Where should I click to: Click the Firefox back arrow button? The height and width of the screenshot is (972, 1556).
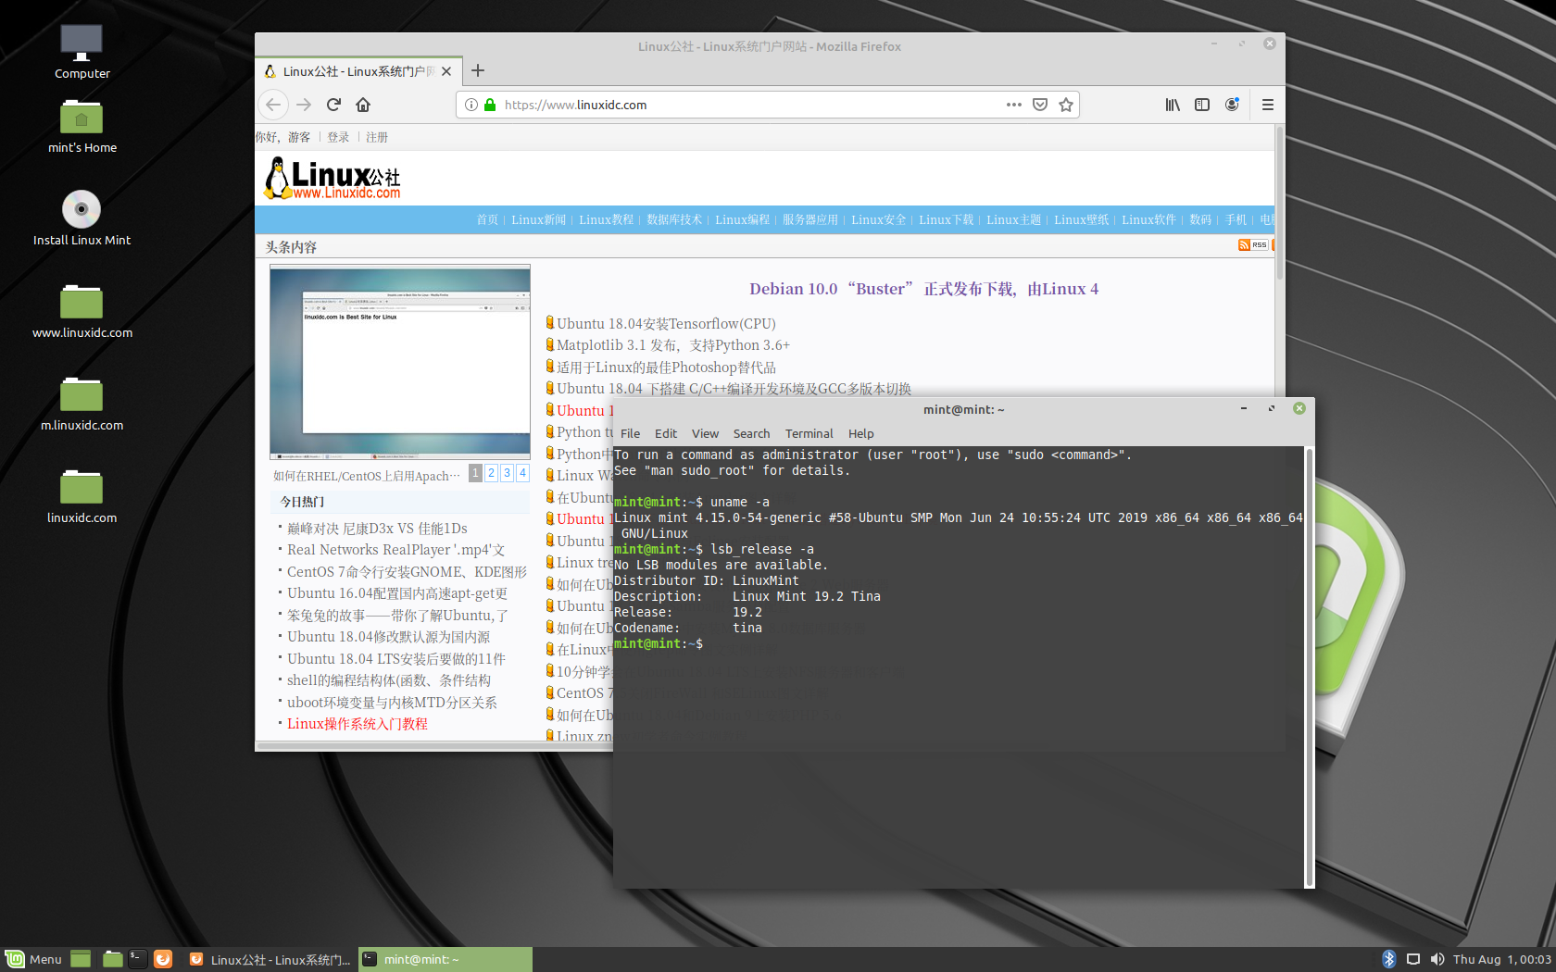pyautogui.click(x=273, y=105)
